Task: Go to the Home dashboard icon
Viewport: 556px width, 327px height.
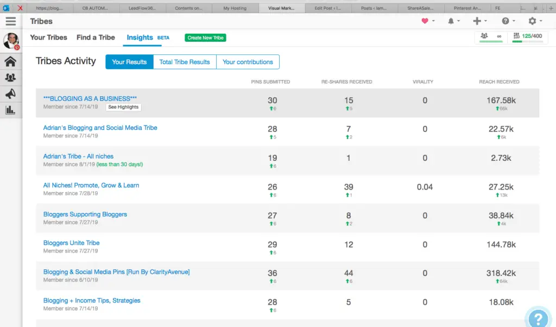Action: pyautogui.click(x=10, y=61)
